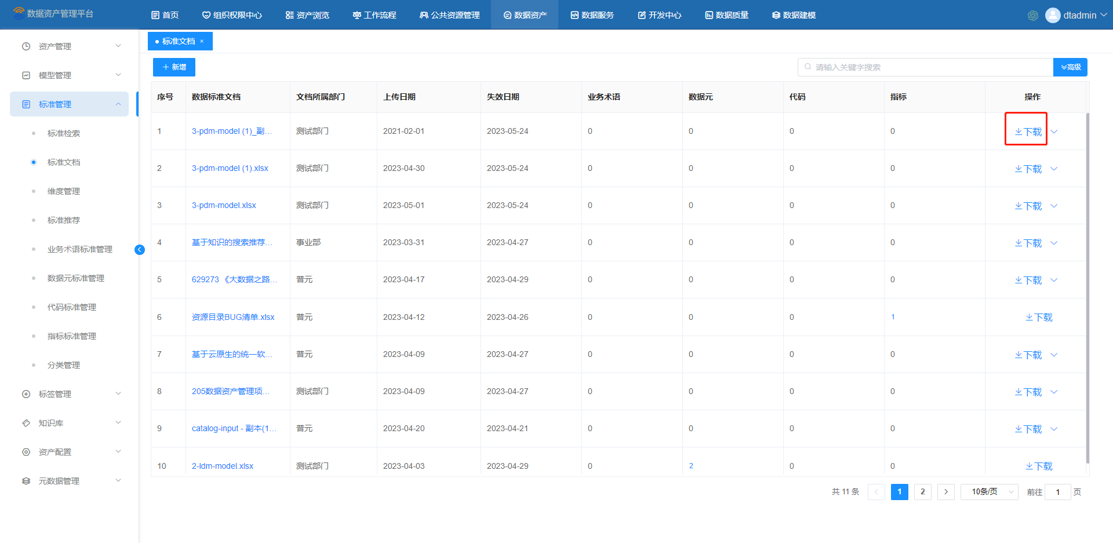This screenshot has width=1113, height=543.
Task: Open the 知识库 sidebar section
Action: pyautogui.click(x=51, y=423)
